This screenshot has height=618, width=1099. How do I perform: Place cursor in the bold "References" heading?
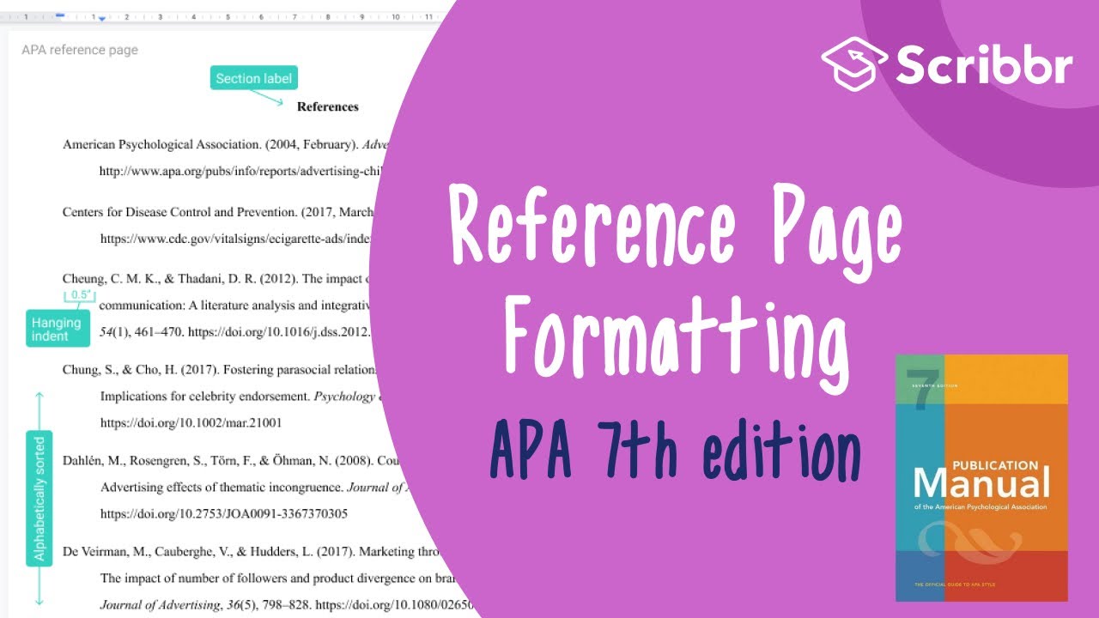tap(327, 106)
